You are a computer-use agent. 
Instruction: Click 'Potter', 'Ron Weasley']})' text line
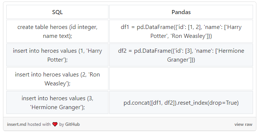[x=181, y=36]
